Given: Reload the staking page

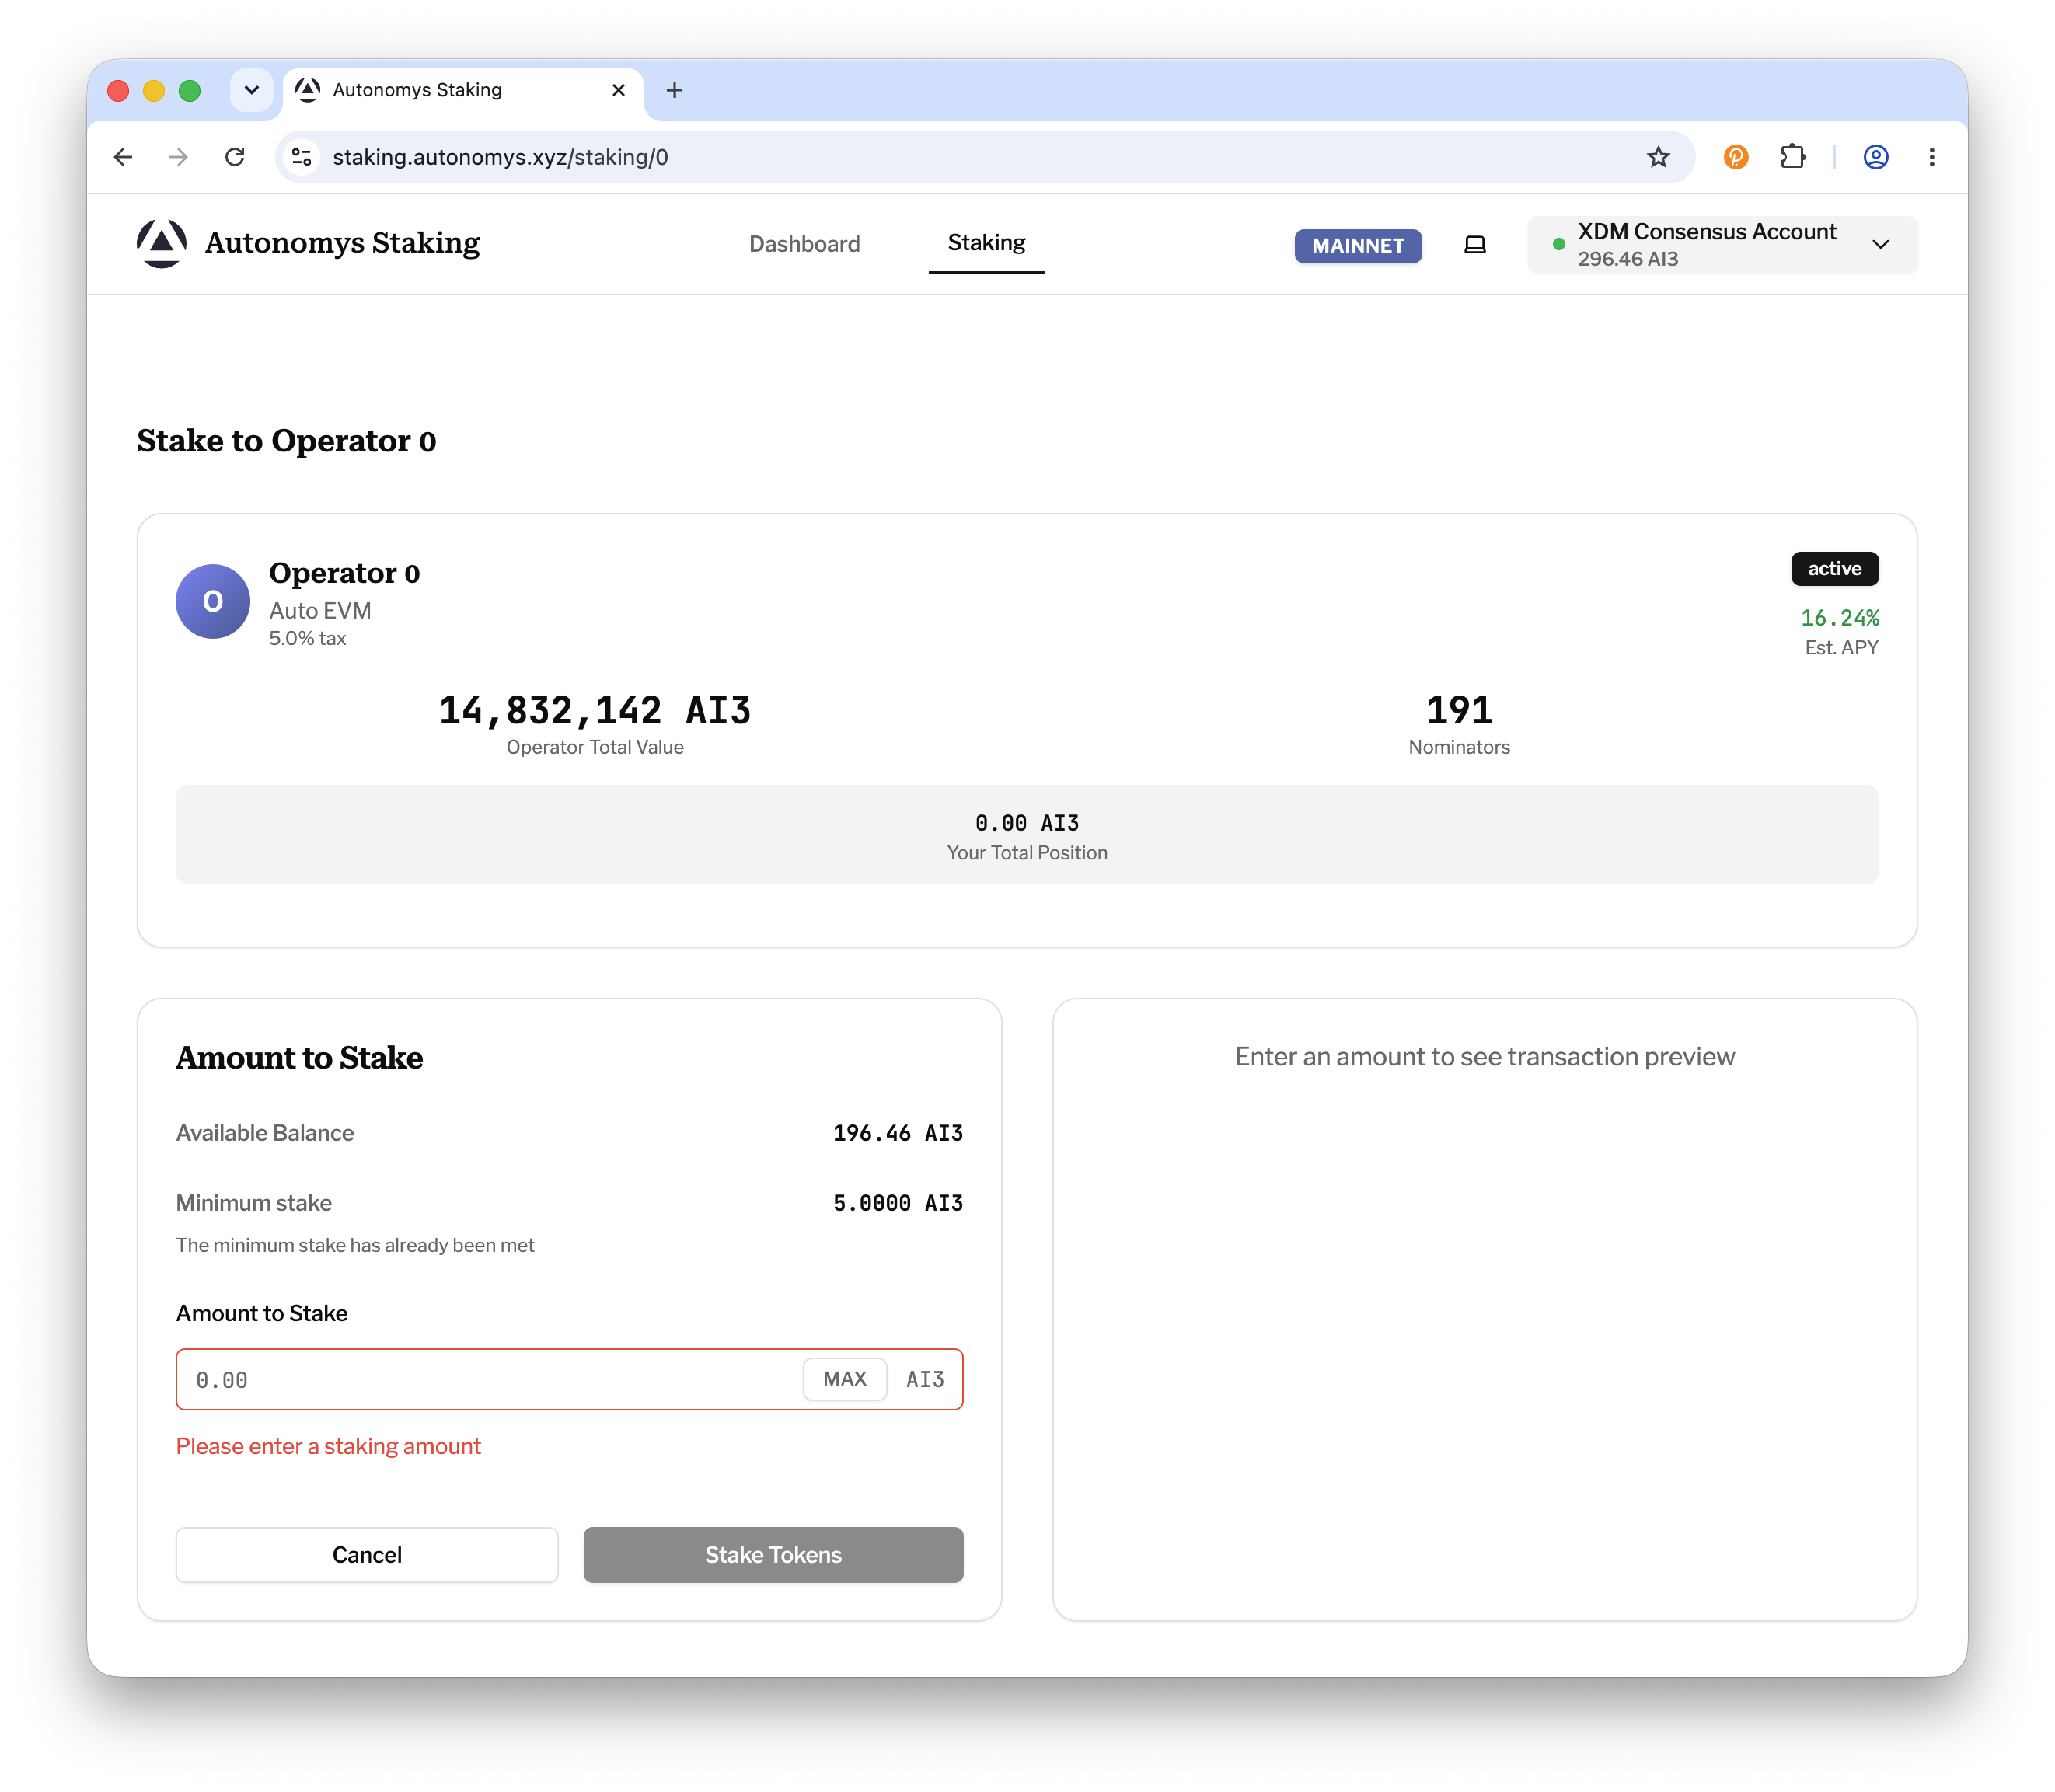Looking at the screenshot, I should pos(235,157).
